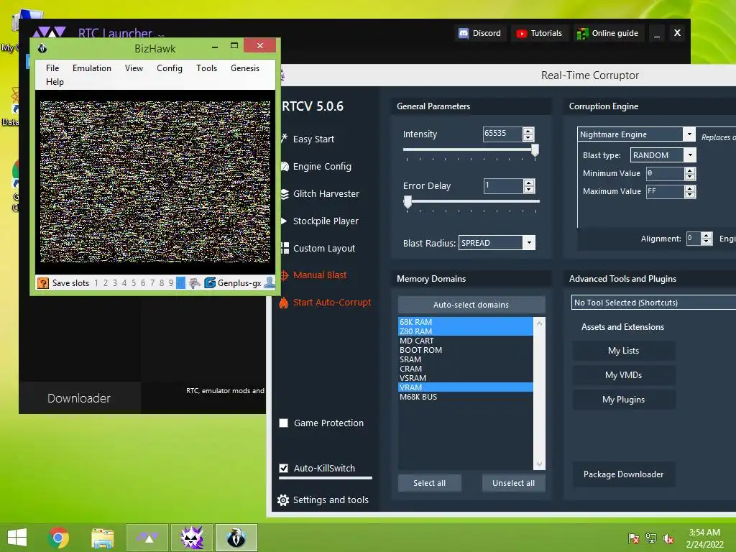This screenshot has height=552, width=736.
Task: Enable the Game Protection checkbox
Action: [283, 423]
